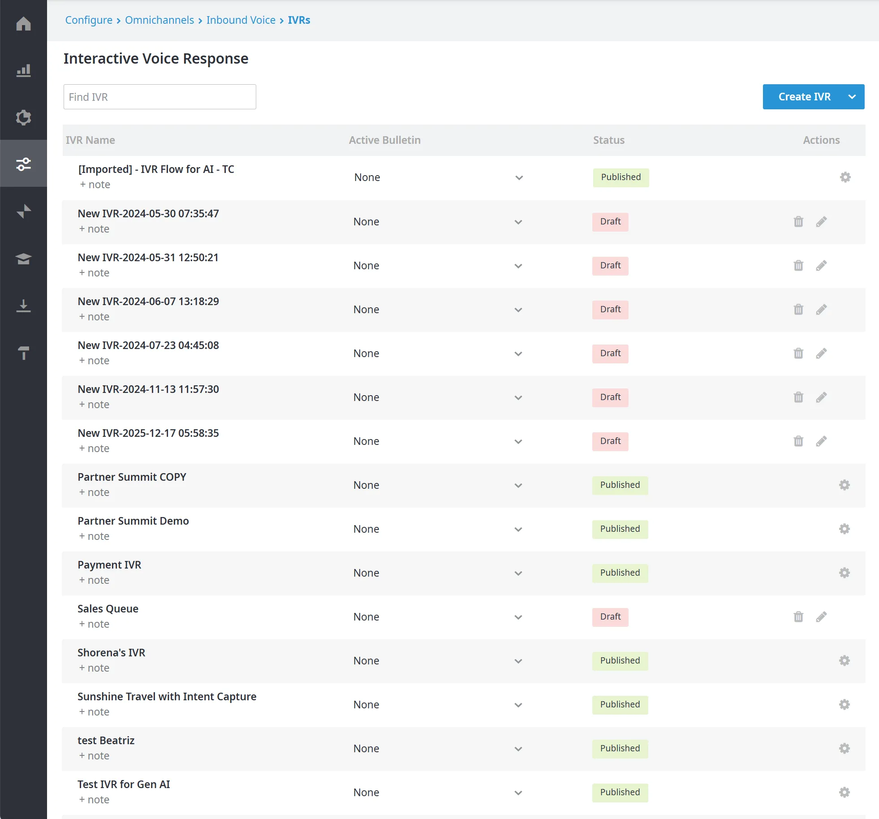Image resolution: width=879 pixels, height=819 pixels.
Task: Click the Published badge for test Beatriz
Action: (x=620, y=748)
